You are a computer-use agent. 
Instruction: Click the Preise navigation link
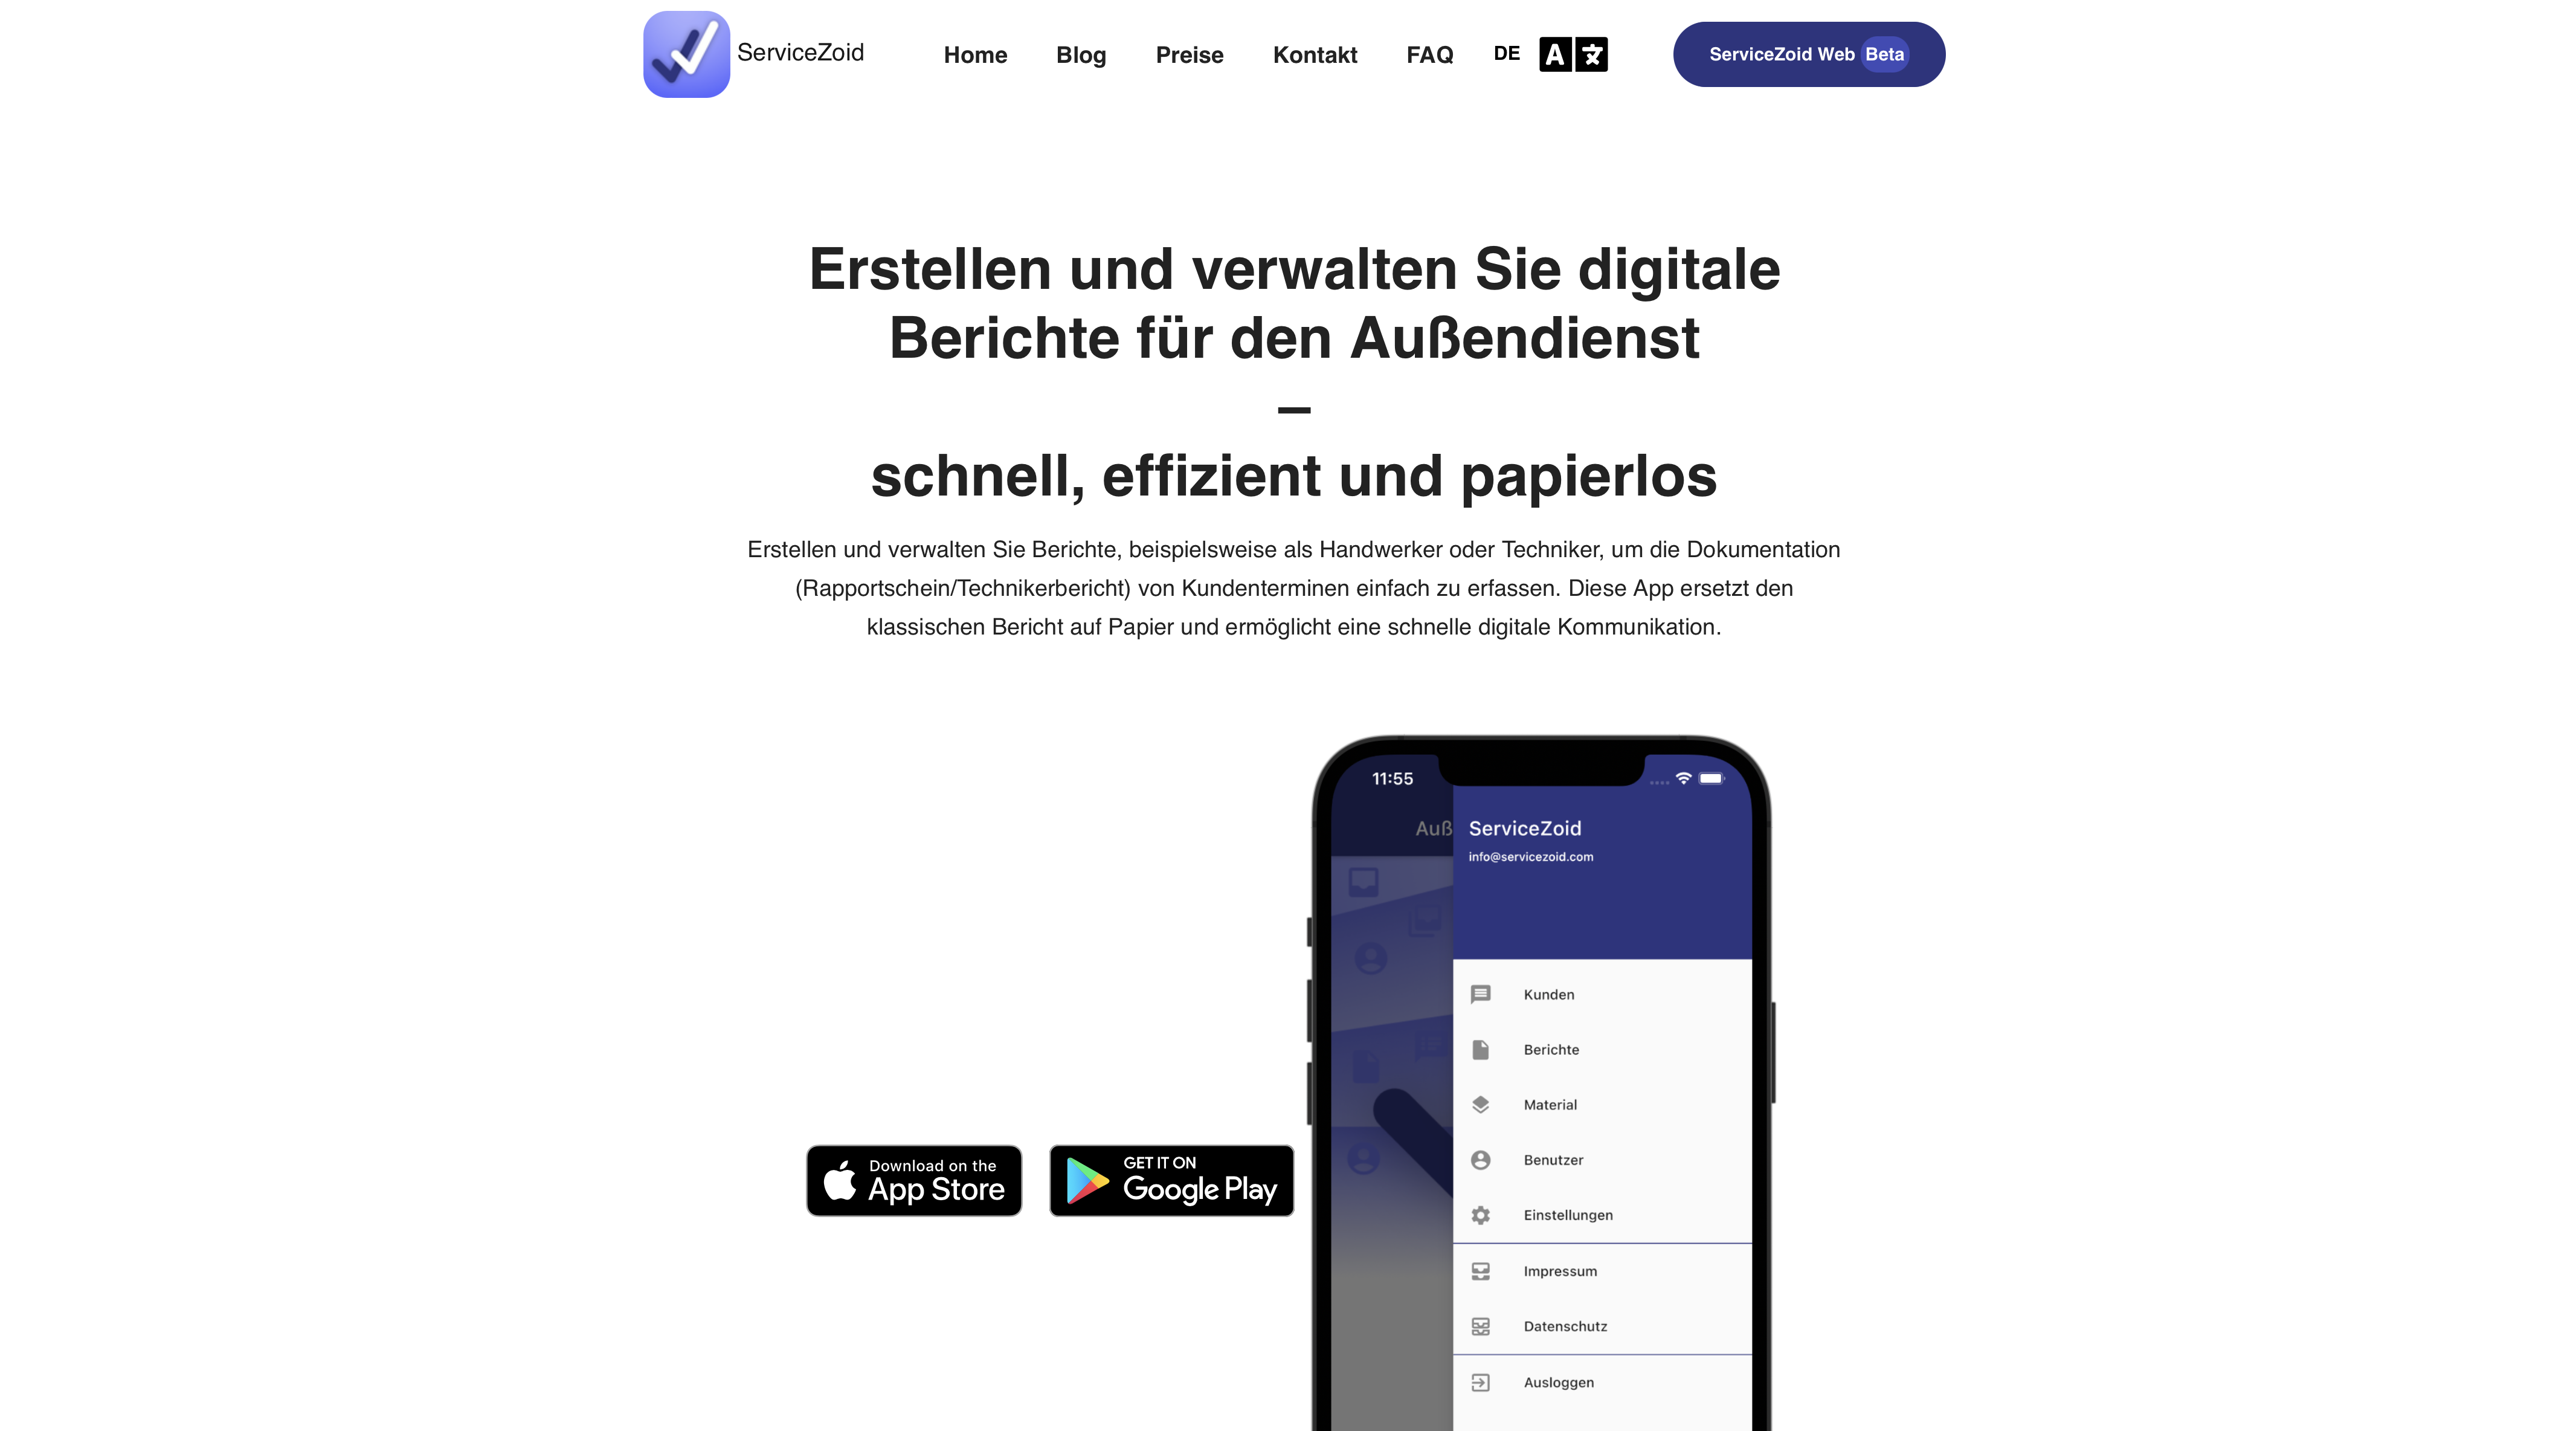click(1188, 53)
